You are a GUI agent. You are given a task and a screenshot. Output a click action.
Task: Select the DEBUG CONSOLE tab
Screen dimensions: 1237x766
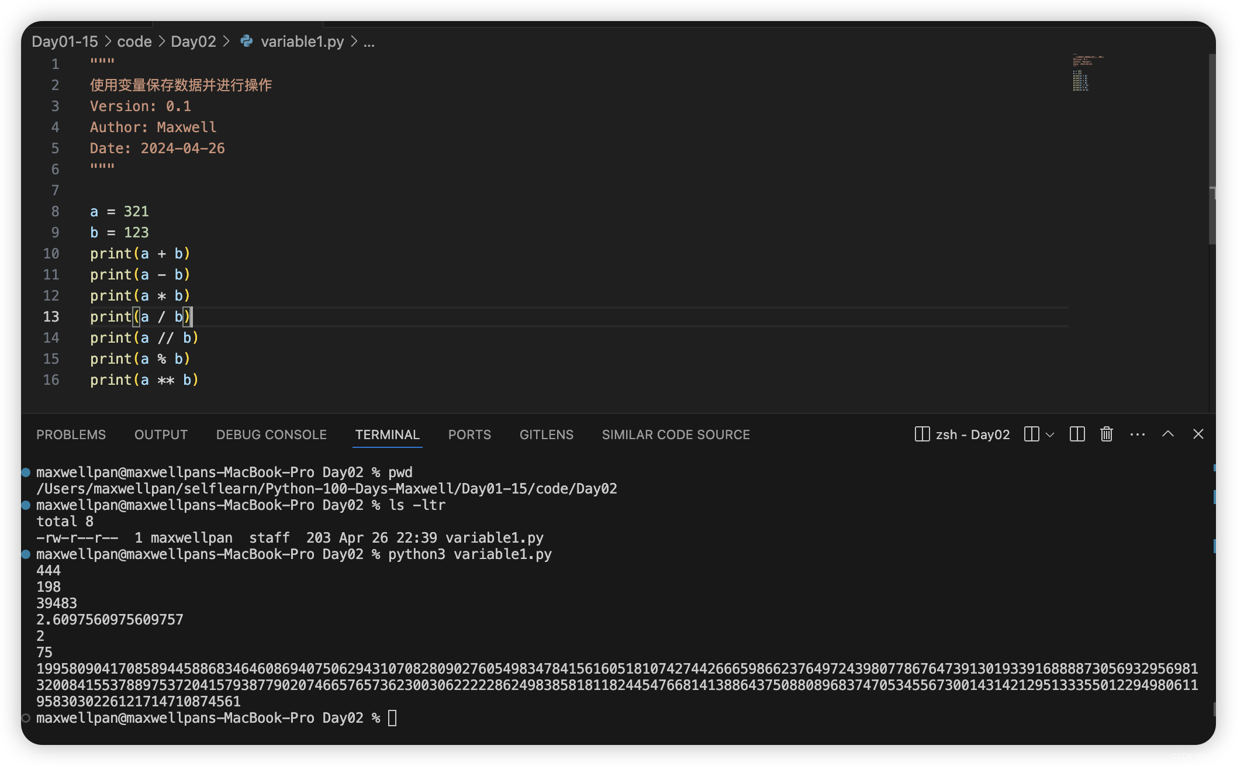[271, 434]
